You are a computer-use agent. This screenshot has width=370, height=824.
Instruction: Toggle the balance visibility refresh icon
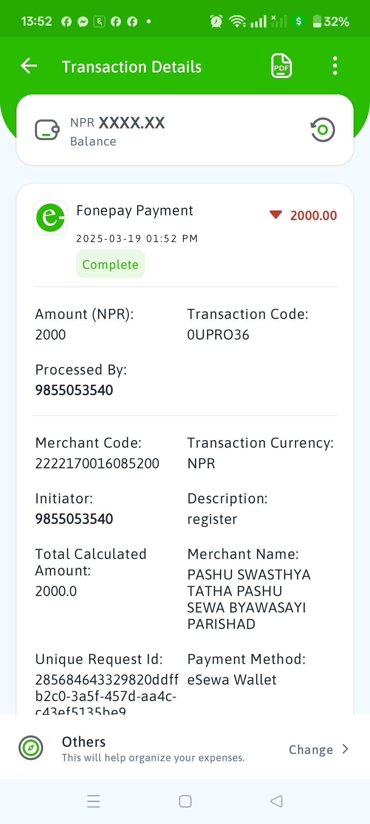tap(322, 130)
